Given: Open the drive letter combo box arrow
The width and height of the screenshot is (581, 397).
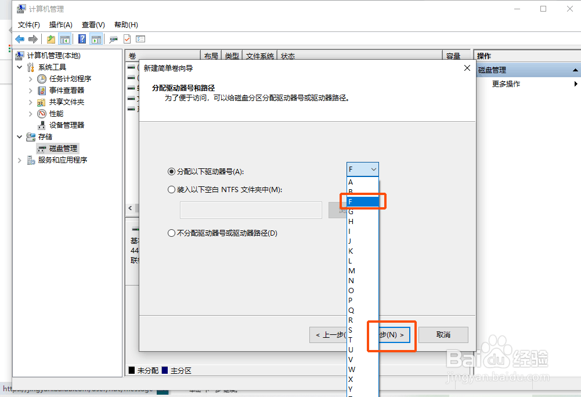Looking at the screenshot, I should point(374,169).
